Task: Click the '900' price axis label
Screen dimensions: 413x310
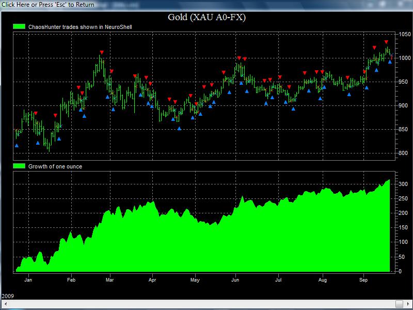Action: click(403, 105)
